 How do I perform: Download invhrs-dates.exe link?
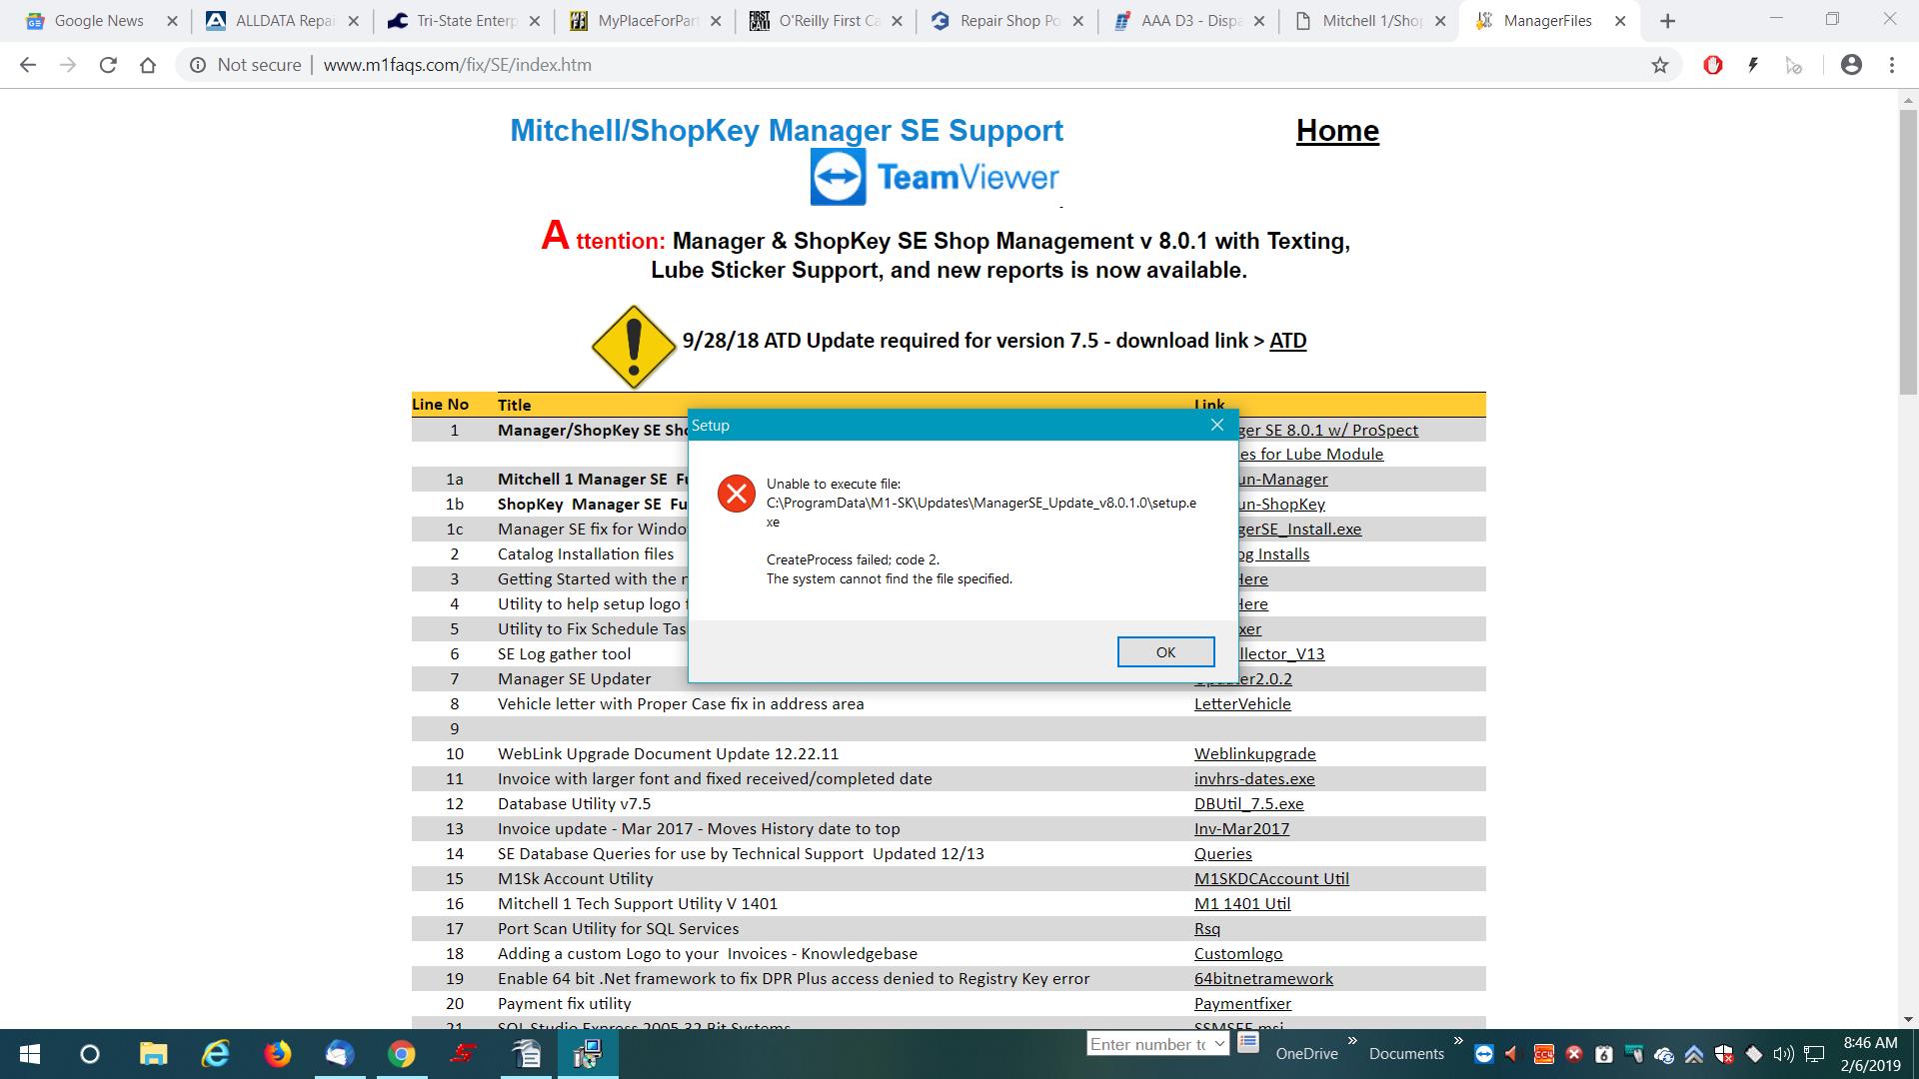(1254, 778)
